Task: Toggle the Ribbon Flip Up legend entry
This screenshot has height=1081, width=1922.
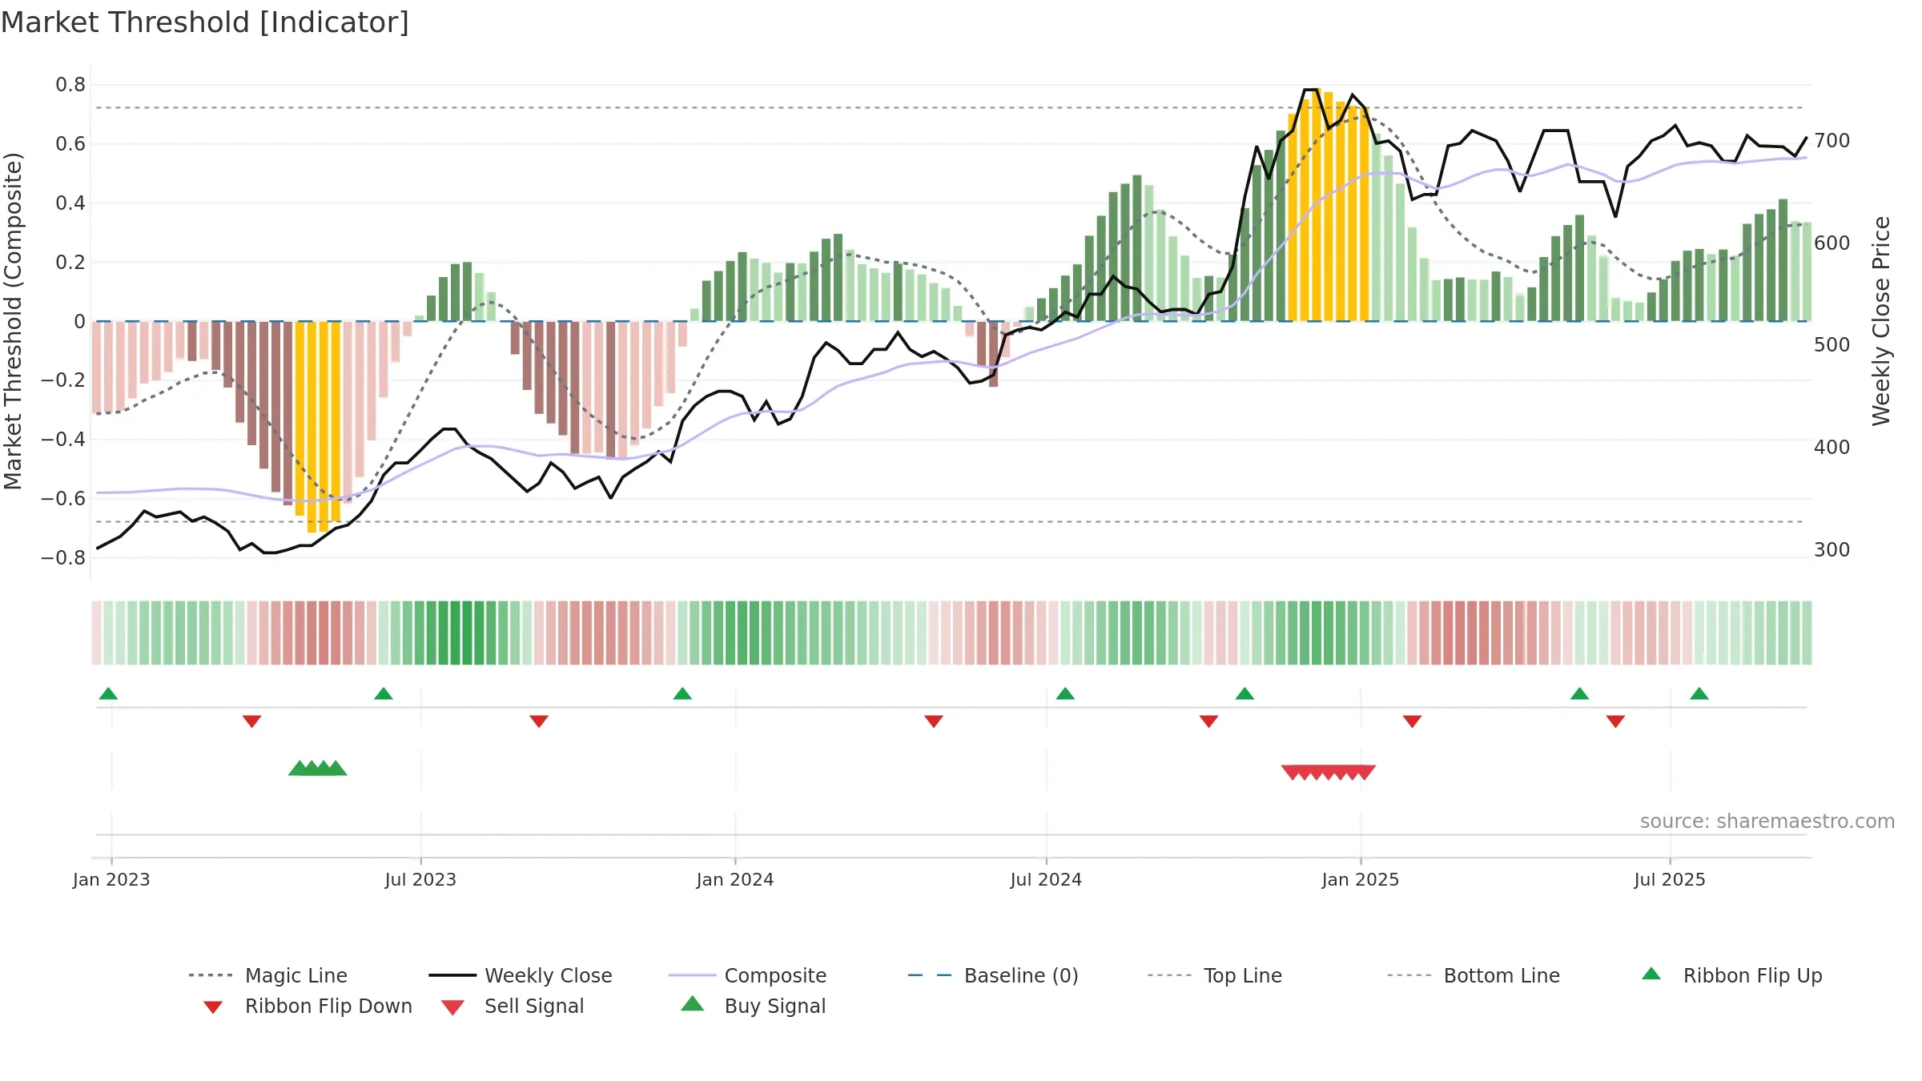Action: [1731, 975]
